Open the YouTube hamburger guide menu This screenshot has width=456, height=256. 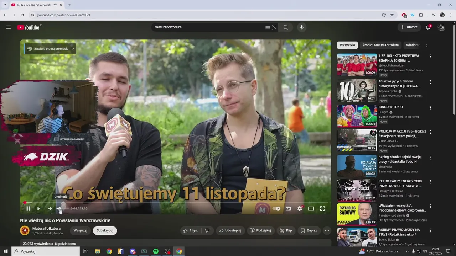(9, 27)
